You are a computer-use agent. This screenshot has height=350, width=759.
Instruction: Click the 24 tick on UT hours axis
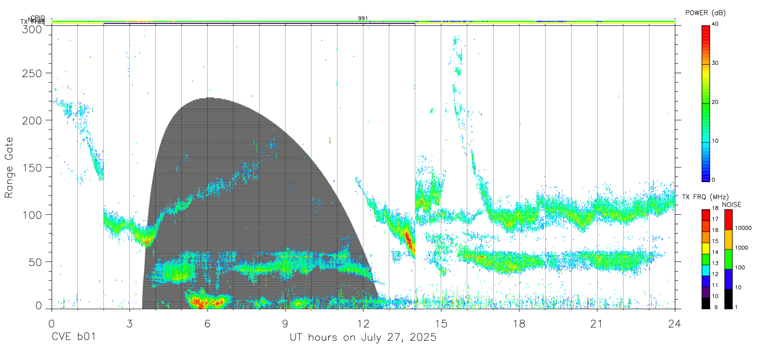pyautogui.click(x=675, y=323)
